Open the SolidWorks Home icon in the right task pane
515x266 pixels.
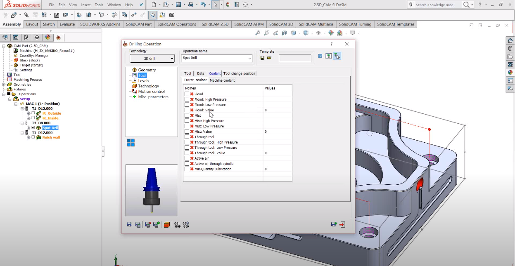(x=510, y=41)
